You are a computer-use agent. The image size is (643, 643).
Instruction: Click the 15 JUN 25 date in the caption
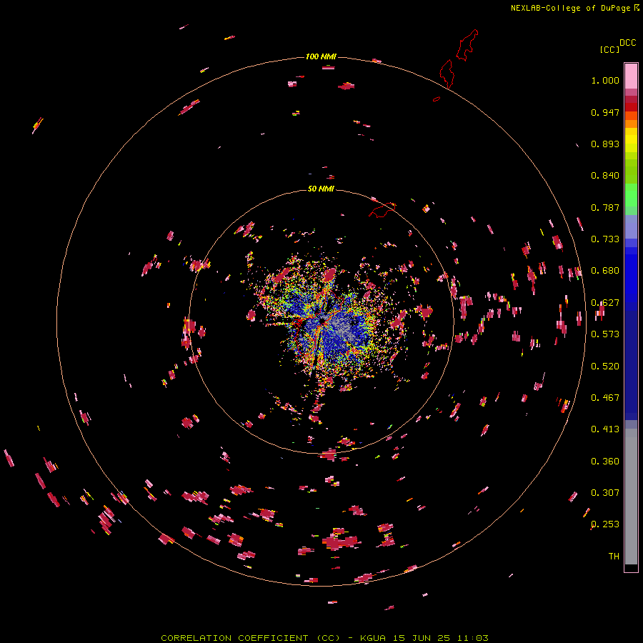click(x=422, y=638)
